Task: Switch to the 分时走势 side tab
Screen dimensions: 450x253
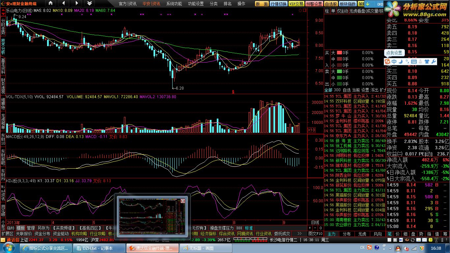Action: tap(3, 27)
